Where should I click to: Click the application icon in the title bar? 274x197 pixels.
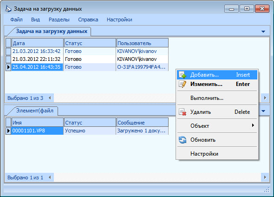click(8, 9)
